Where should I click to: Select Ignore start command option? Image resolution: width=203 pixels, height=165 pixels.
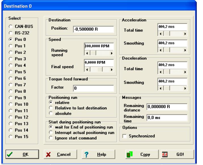click(x=51, y=138)
